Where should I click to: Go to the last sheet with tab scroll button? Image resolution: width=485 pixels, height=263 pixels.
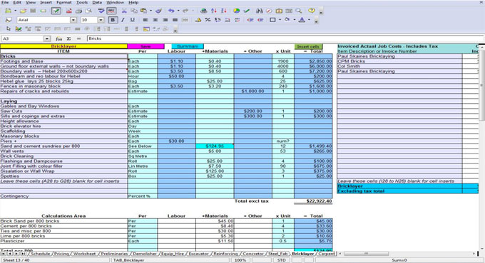pyautogui.click(x=24, y=254)
